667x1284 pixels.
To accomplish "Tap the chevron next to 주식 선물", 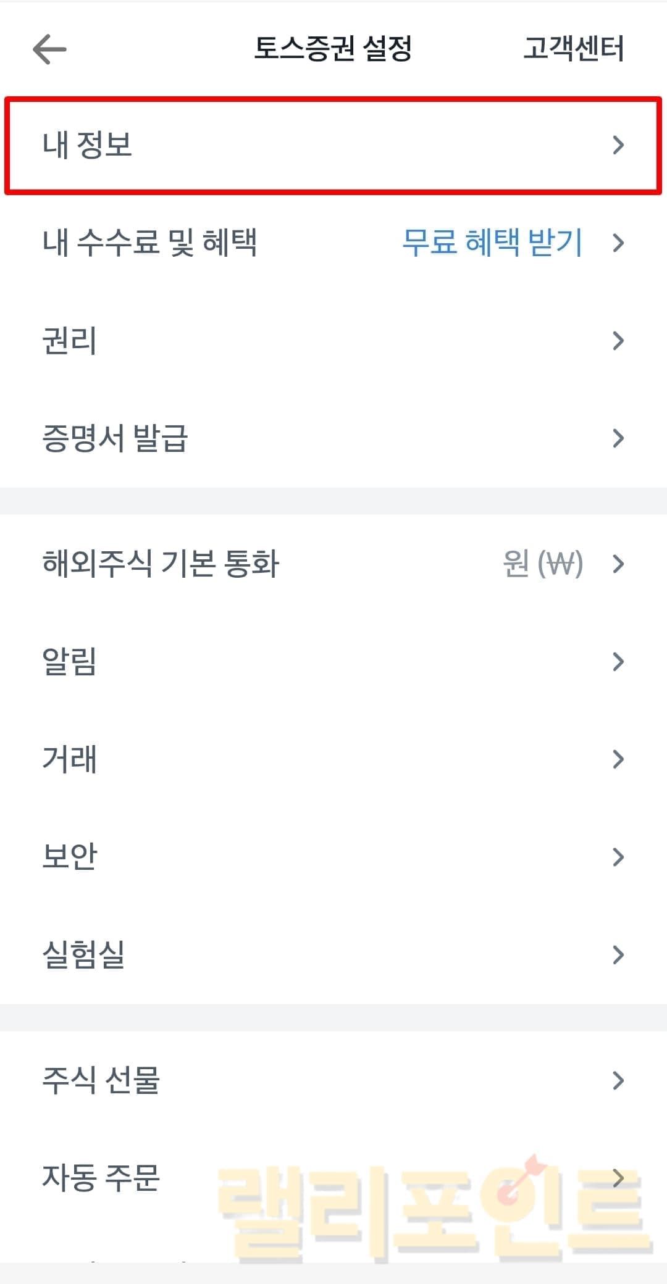I will tap(618, 1080).
